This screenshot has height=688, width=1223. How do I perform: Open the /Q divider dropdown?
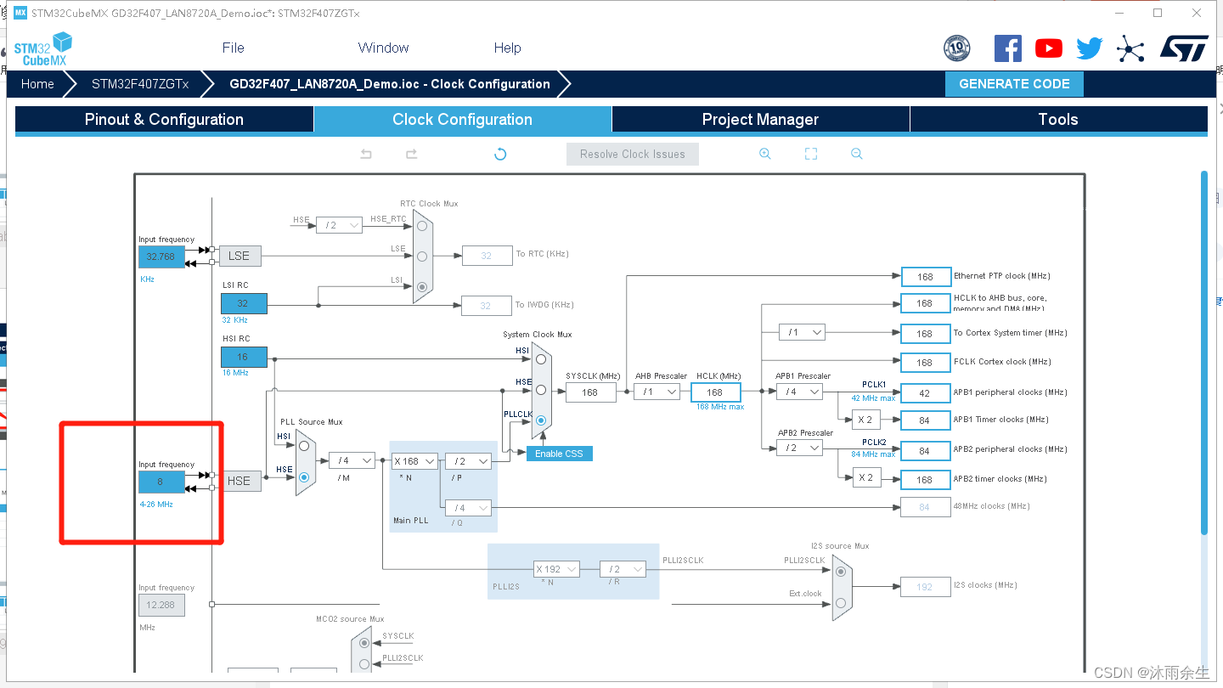468,508
